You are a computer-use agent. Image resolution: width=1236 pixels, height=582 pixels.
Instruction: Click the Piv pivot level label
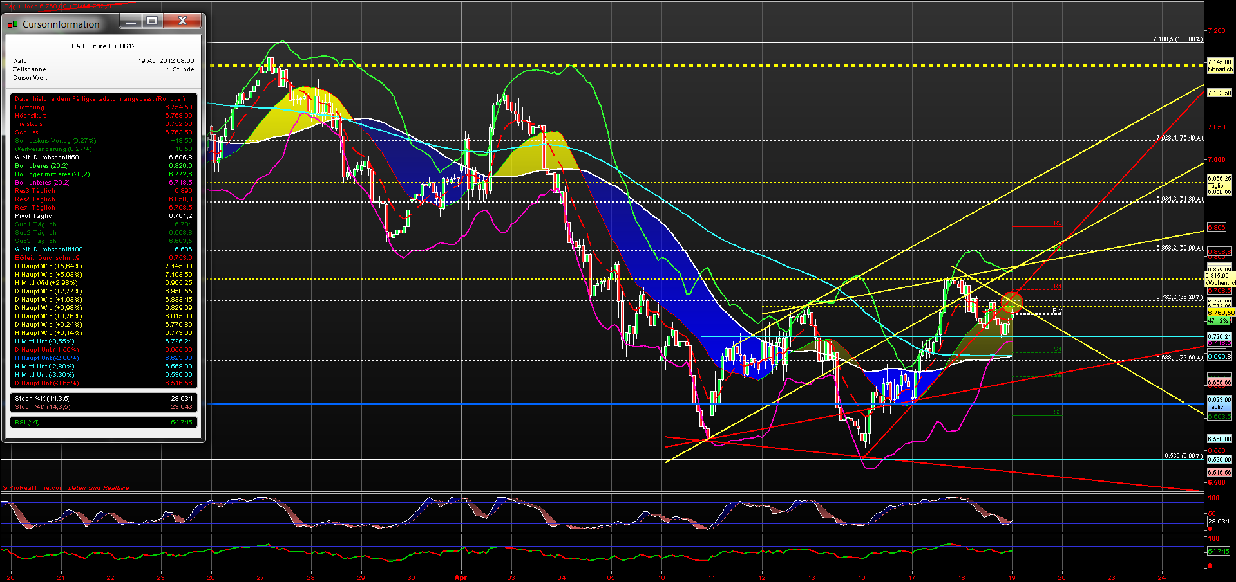click(x=1057, y=311)
